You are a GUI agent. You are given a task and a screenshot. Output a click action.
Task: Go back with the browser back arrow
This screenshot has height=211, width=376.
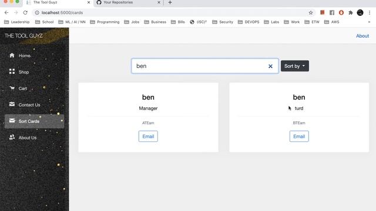pyautogui.click(x=6, y=13)
